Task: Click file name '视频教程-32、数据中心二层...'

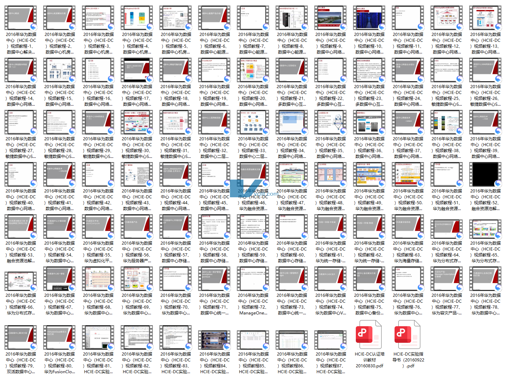Action: tap(214, 148)
